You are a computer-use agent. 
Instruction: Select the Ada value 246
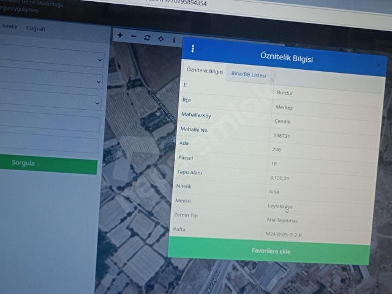tap(276, 149)
